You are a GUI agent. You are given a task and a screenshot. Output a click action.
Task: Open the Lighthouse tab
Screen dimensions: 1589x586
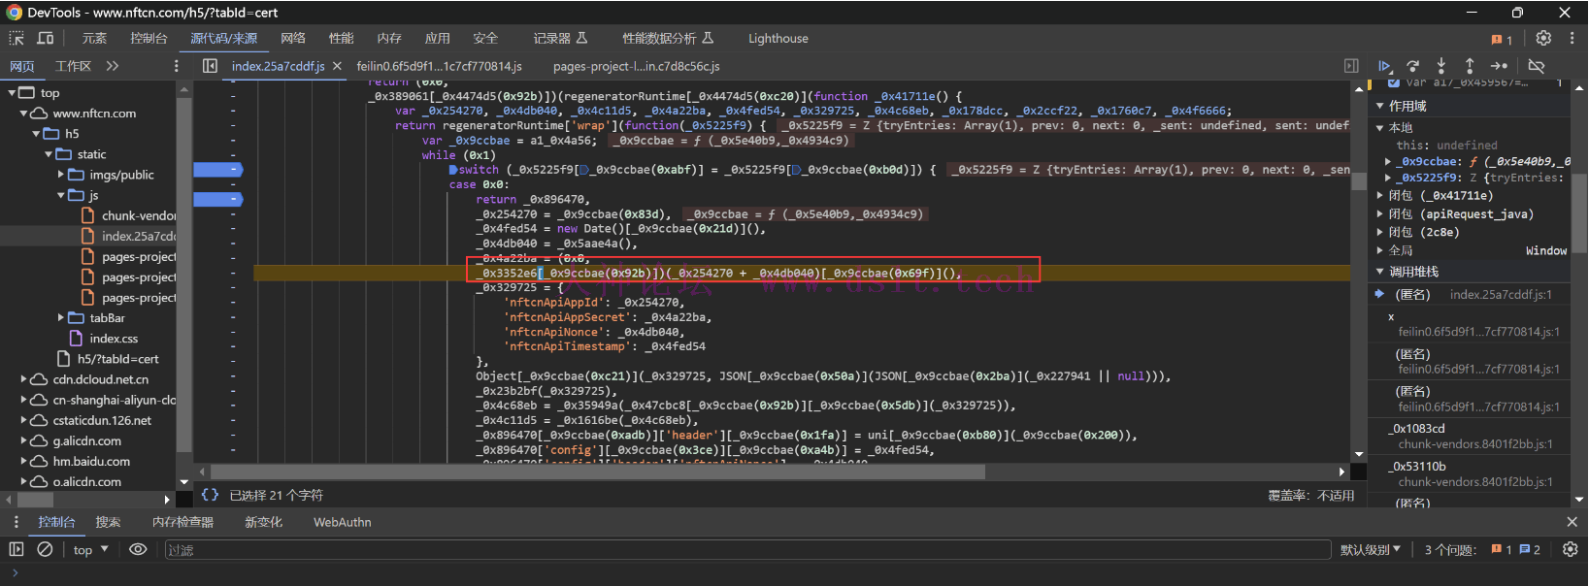778,39
